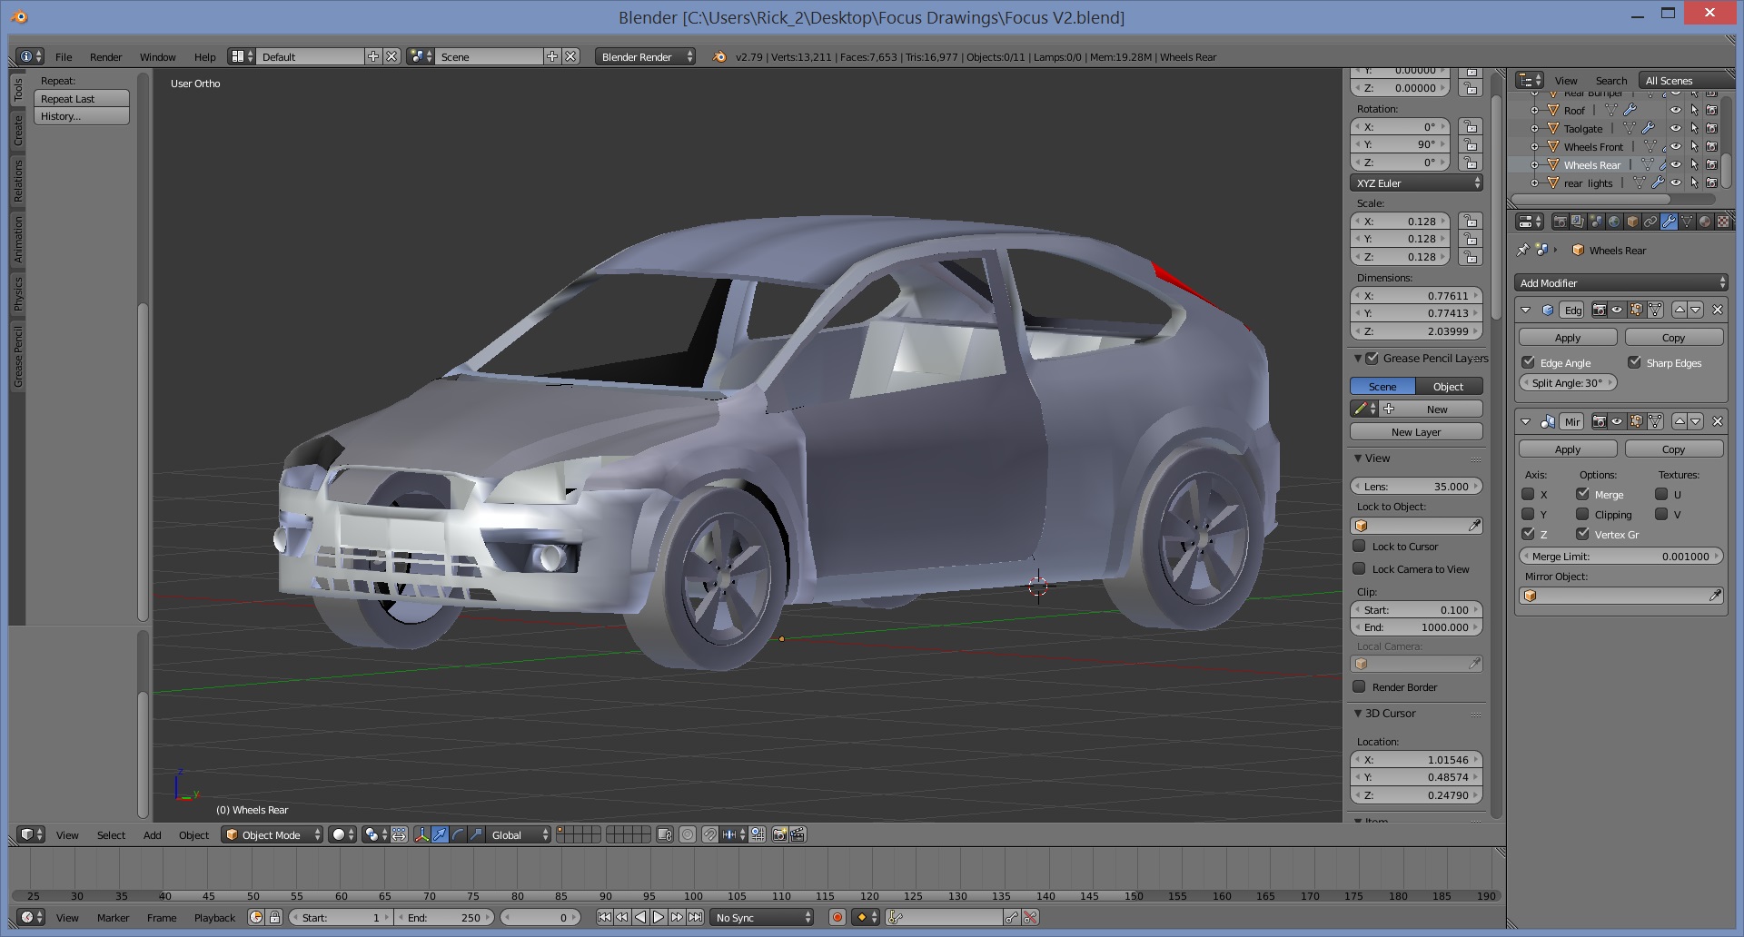
Task: Open the Object Mode selector dropdown
Action: tap(272, 834)
